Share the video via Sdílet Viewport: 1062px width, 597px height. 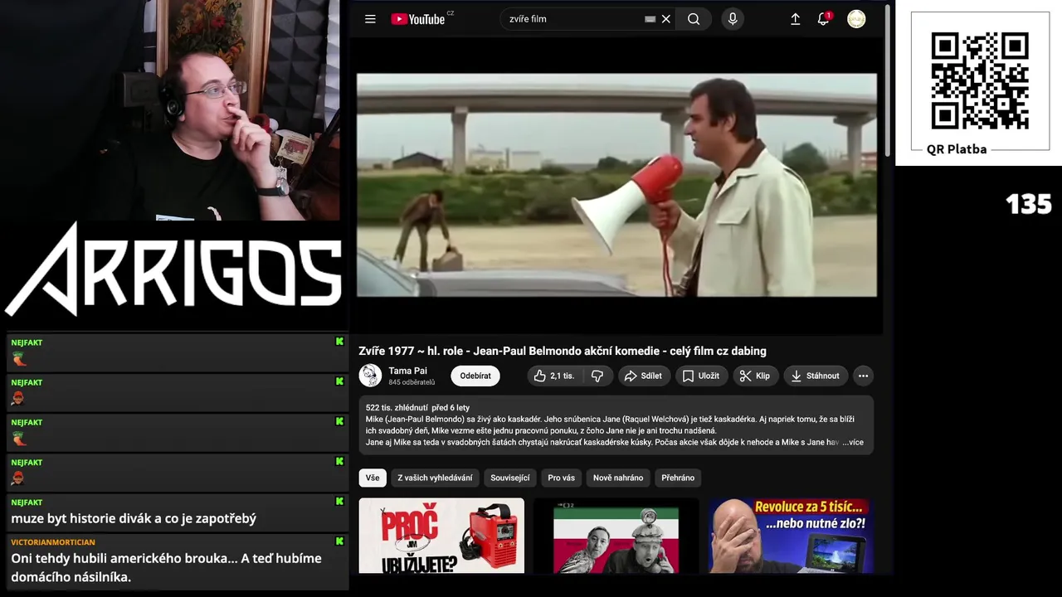point(643,376)
